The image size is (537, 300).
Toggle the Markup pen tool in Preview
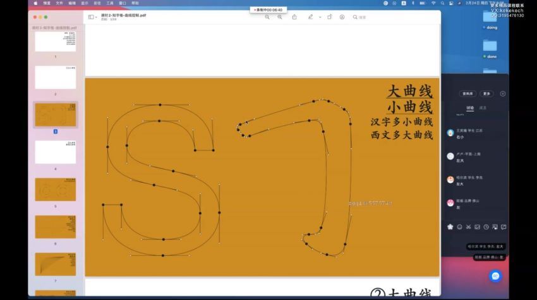[310, 17]
